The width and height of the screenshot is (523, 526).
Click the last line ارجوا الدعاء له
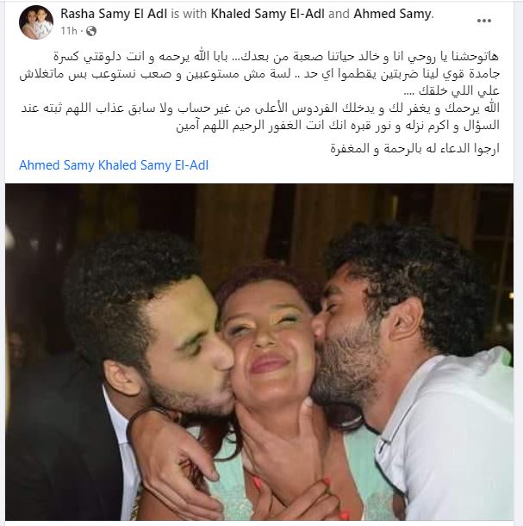[415, 148]
